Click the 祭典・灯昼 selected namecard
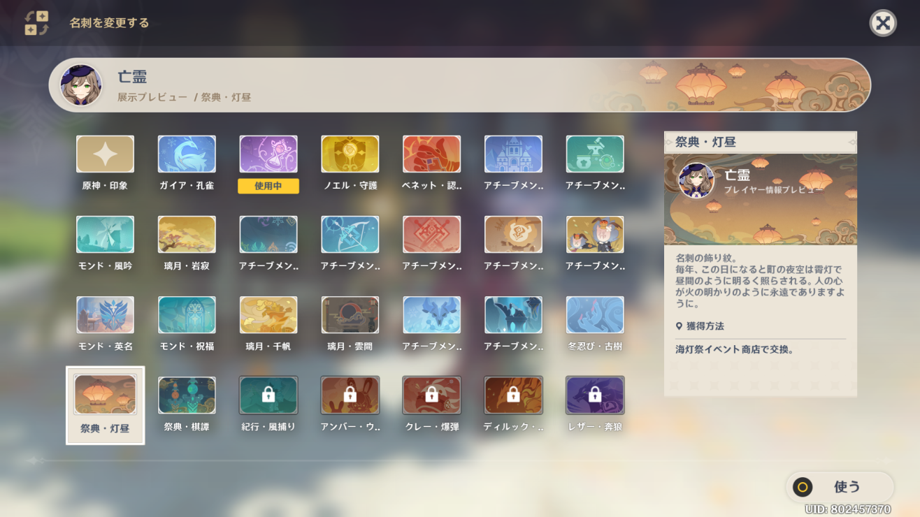The width and height of the screenshot is (920, 517). pos(105,395)
